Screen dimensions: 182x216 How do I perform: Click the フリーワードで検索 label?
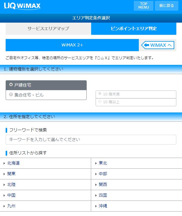(28, 130)
